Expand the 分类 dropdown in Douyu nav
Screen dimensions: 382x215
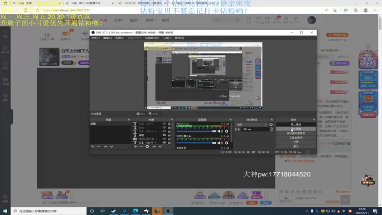[x=119, y=20]
